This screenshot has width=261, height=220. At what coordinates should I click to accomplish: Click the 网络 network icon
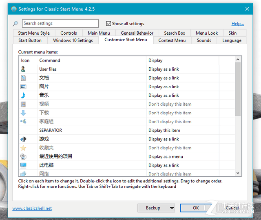[23, 173]
